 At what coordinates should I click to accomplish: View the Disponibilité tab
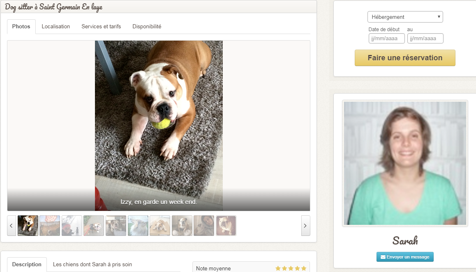pos(146,26)
